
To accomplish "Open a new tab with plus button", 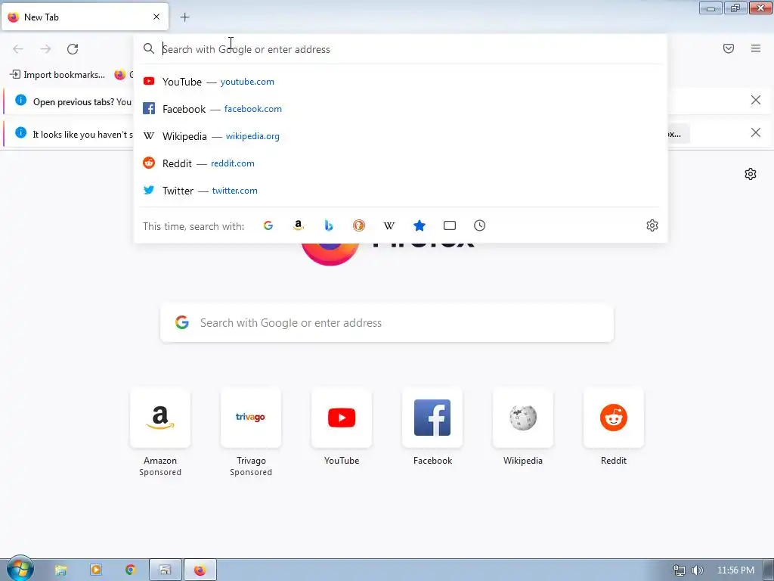I will (184, 17).
